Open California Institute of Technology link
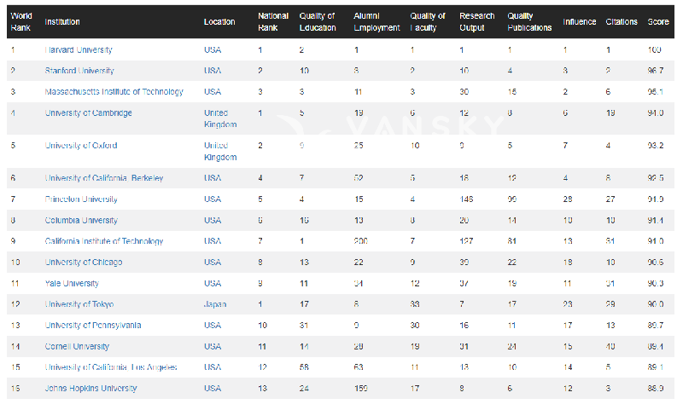 tap(104, 241)
